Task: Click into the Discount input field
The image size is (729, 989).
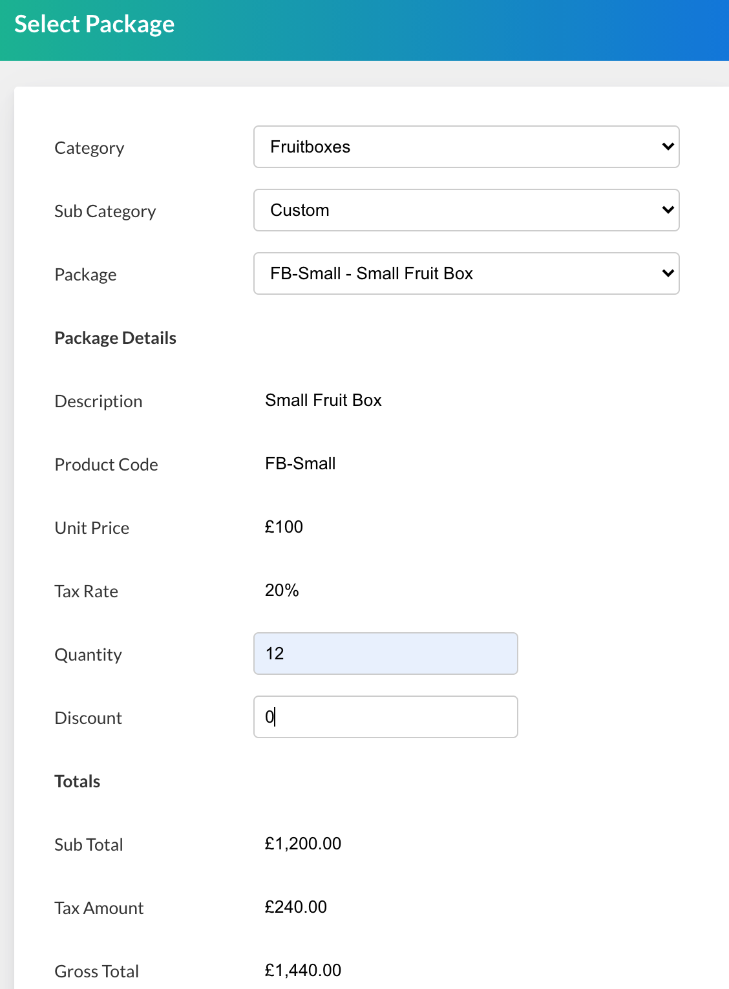Action: click(x=385, y=717)
